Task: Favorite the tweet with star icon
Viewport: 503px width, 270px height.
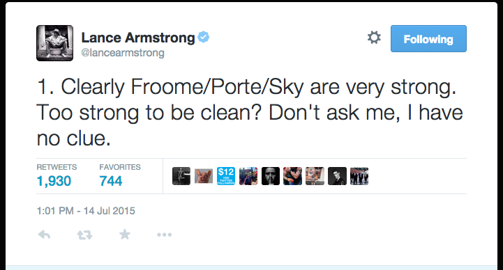Action: pyautogui.click(x=125, y=235)
